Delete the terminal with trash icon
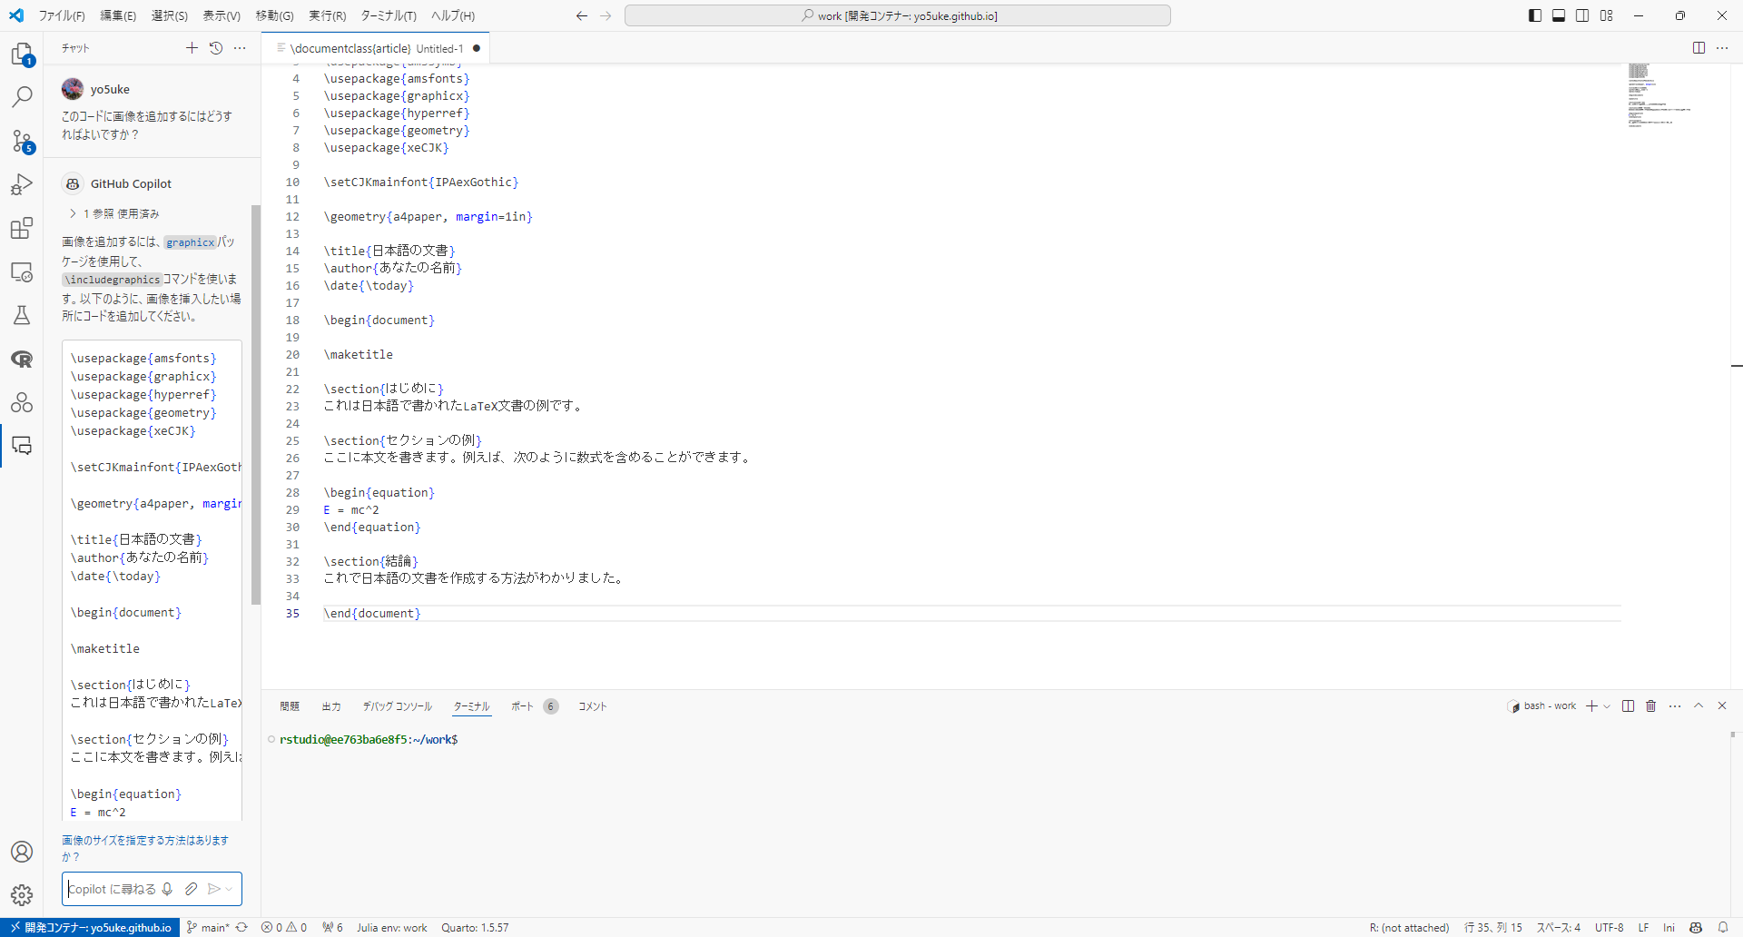The image size is (1743, 937). pos(1651,706)
